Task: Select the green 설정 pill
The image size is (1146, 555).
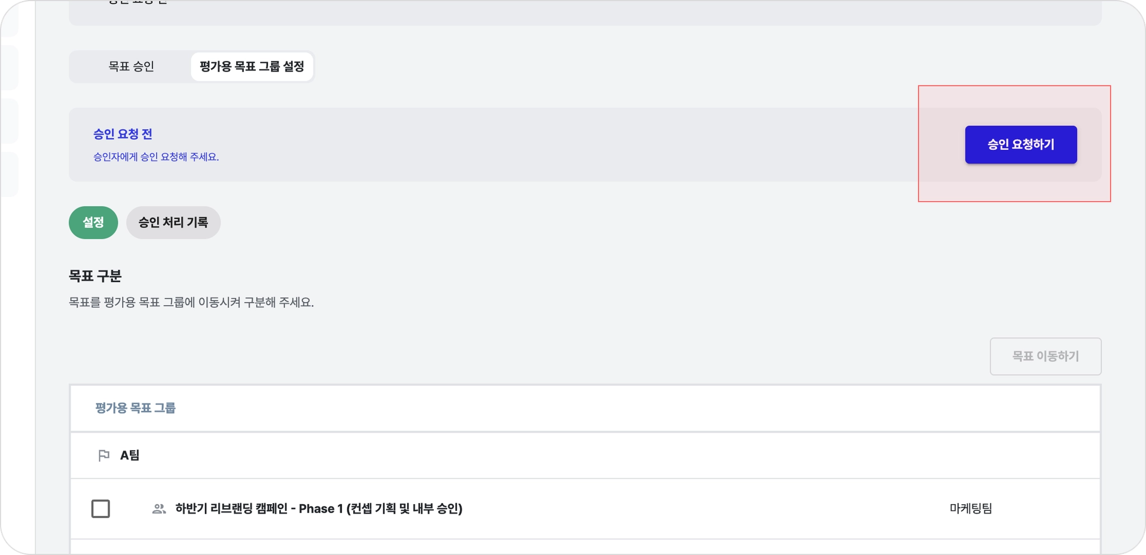Action: pyautogui.click(x=93, y=222)
